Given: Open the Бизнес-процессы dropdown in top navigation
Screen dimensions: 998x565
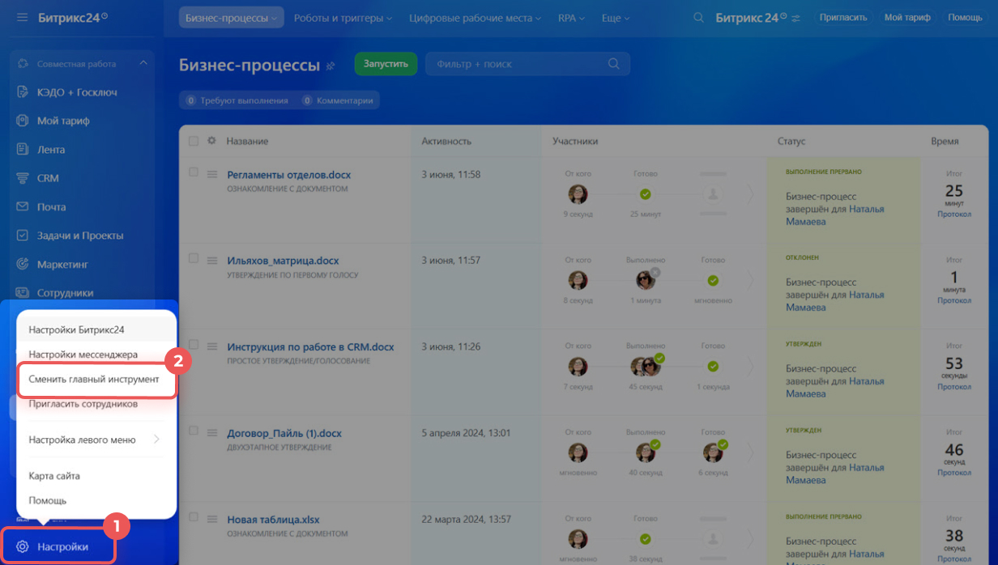Looking at the screenshot, I should tap(232, 18).
